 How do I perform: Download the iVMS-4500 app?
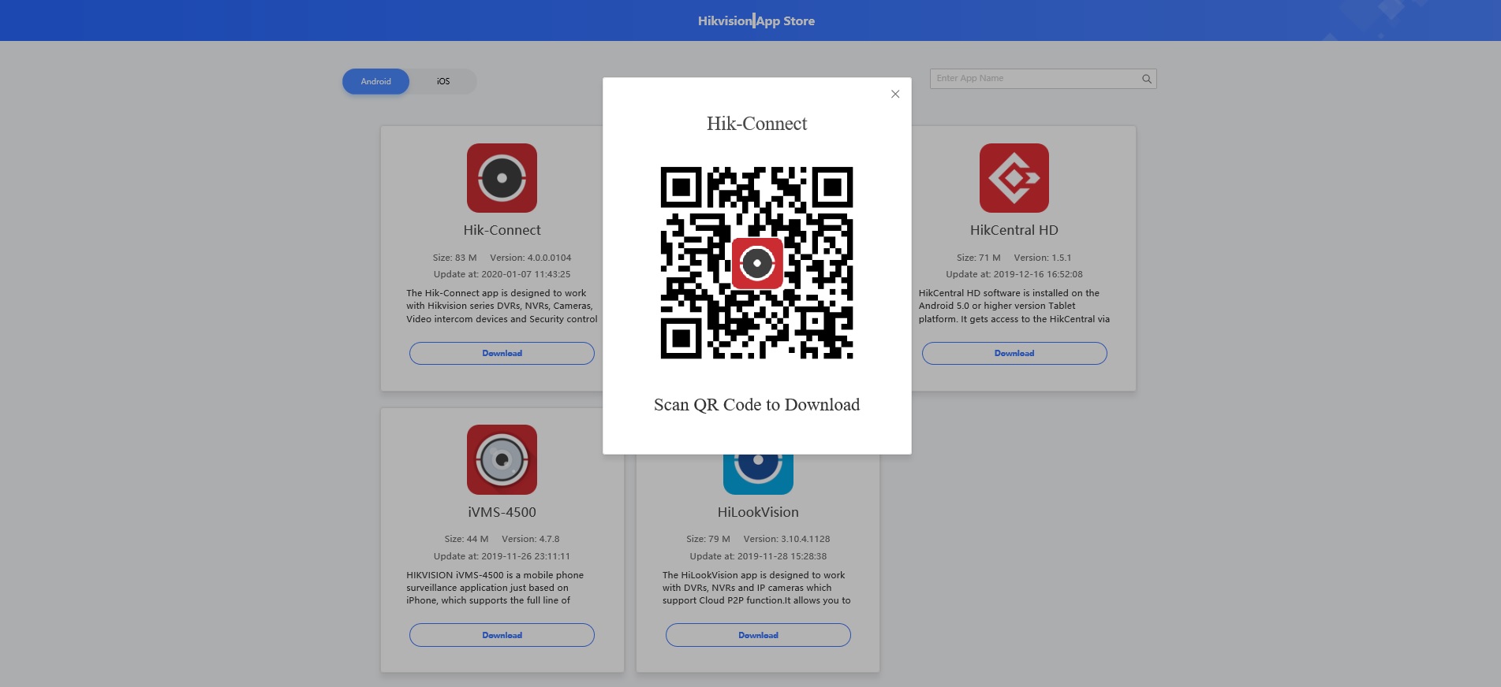[x=502, y=635]
